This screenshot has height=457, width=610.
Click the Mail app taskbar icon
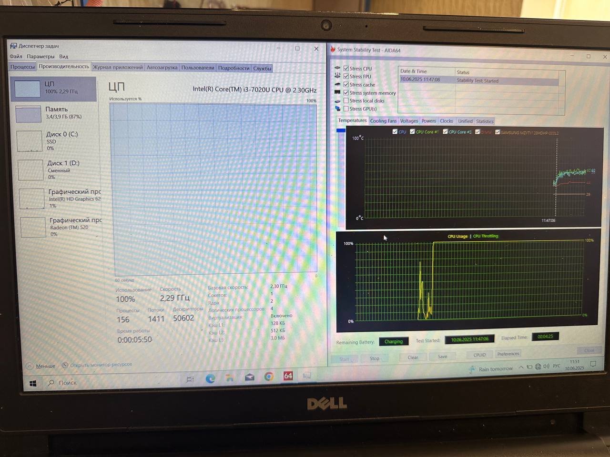249,378
